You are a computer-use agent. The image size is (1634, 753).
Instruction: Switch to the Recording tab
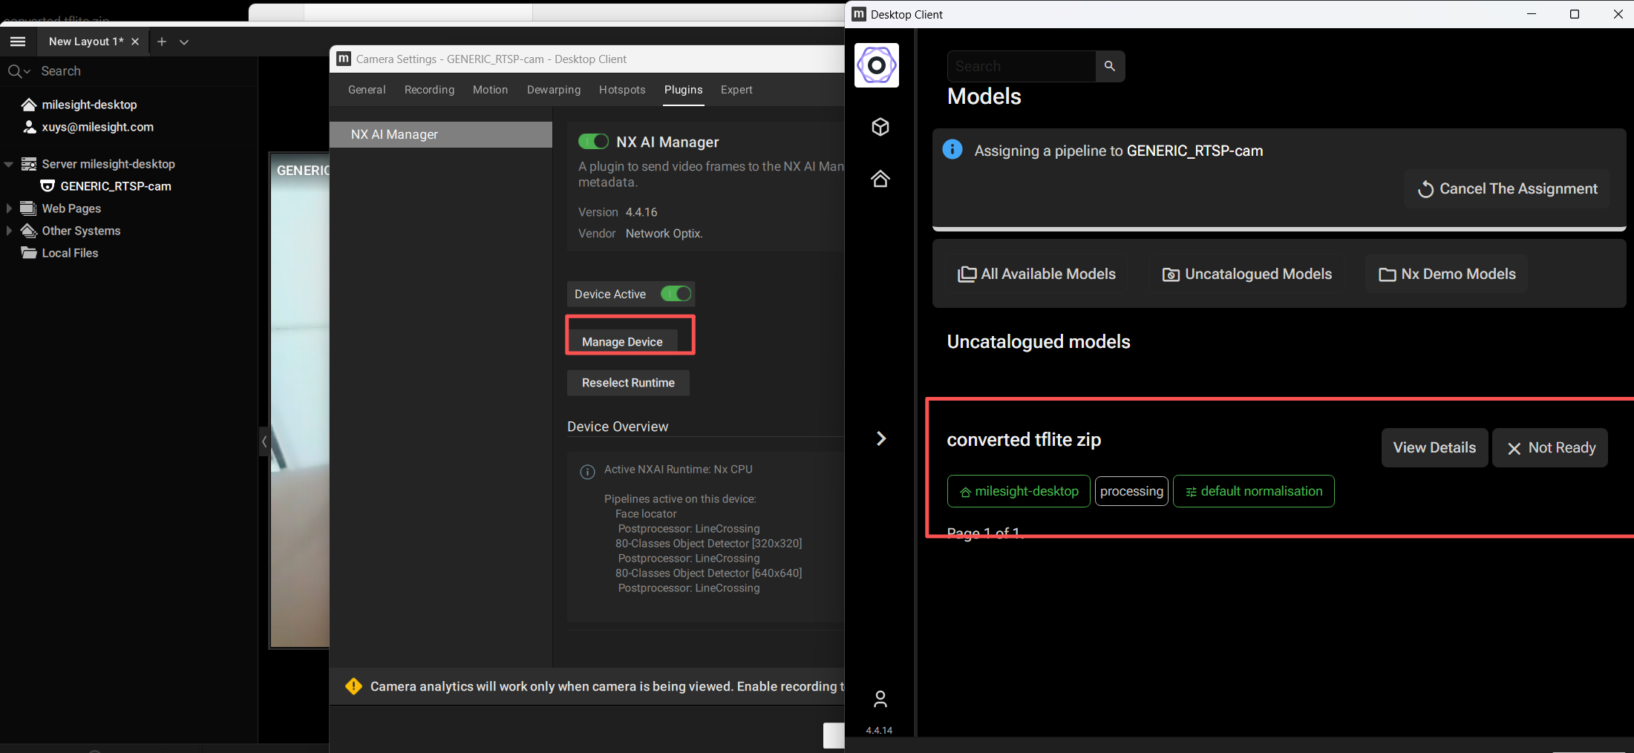(x=429, y=90)
